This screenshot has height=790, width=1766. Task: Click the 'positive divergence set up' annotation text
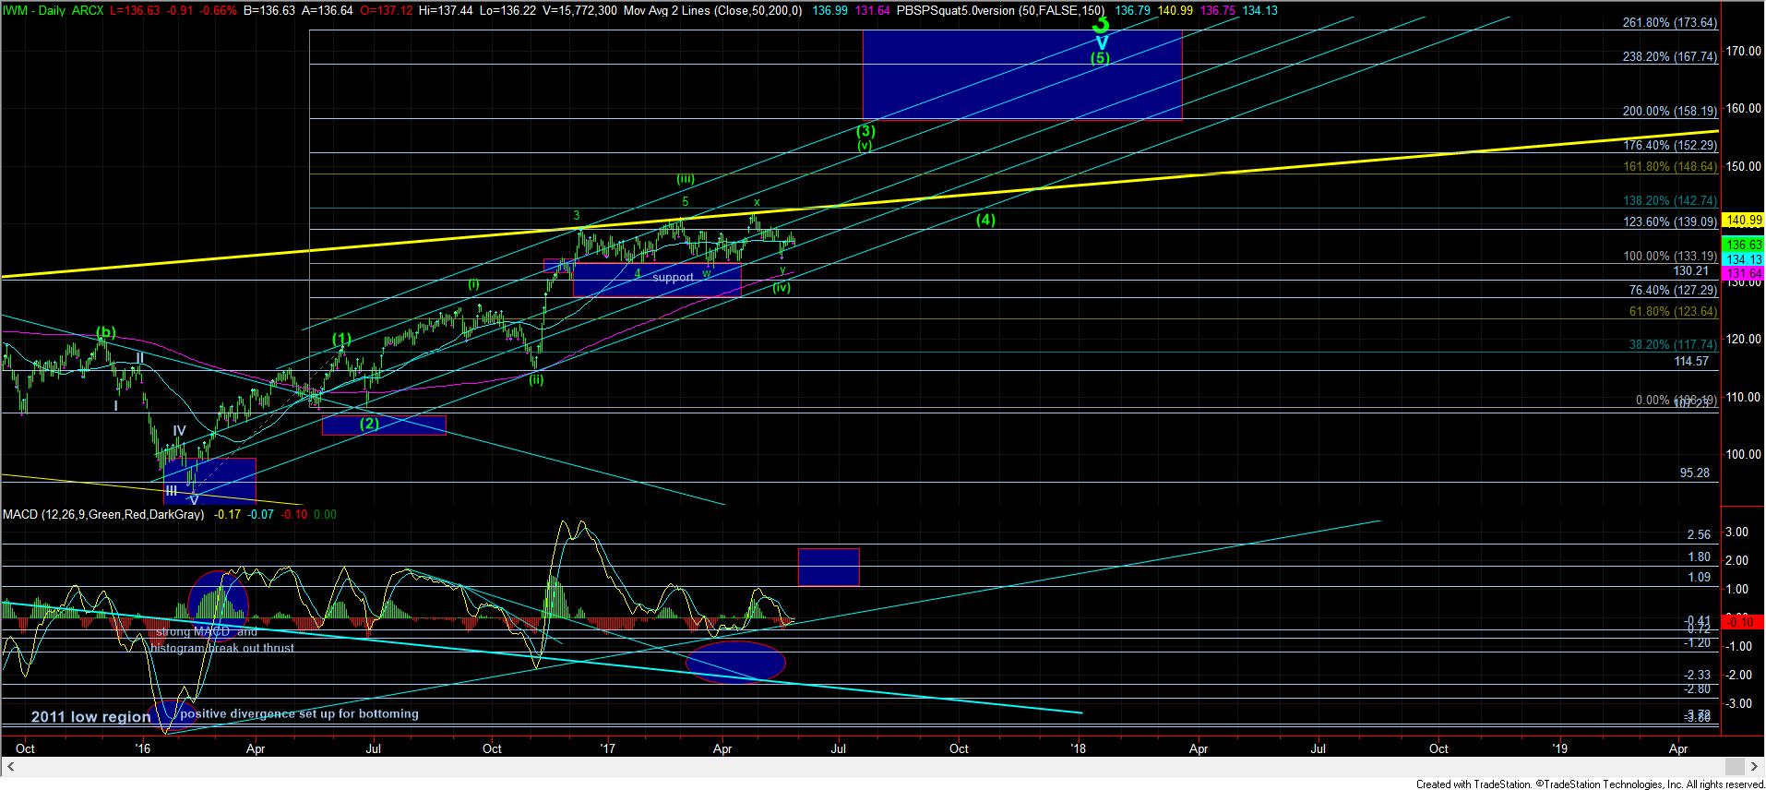pyautogui.click(x=300, y=713)
